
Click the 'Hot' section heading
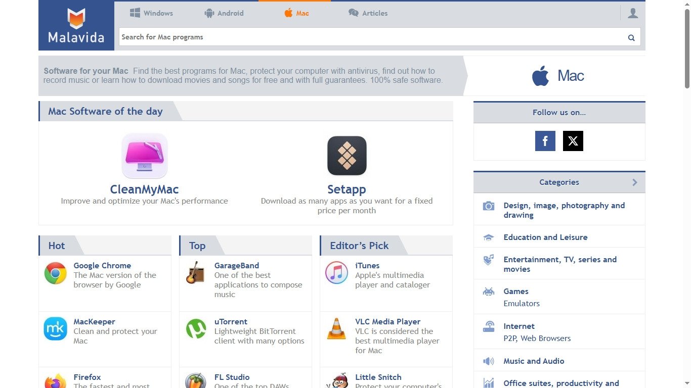57,246
